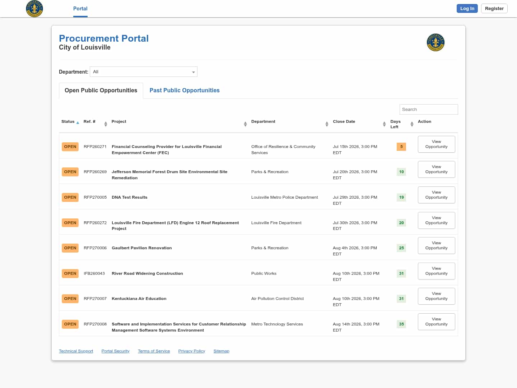This screenshot has width=517, height=388.
Task: Click the Louisville seal logo in header
Action: coord(34,9)
